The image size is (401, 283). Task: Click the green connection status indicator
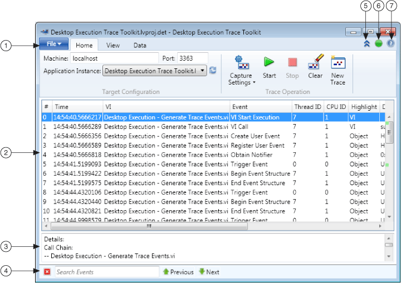tap(379, 43)
